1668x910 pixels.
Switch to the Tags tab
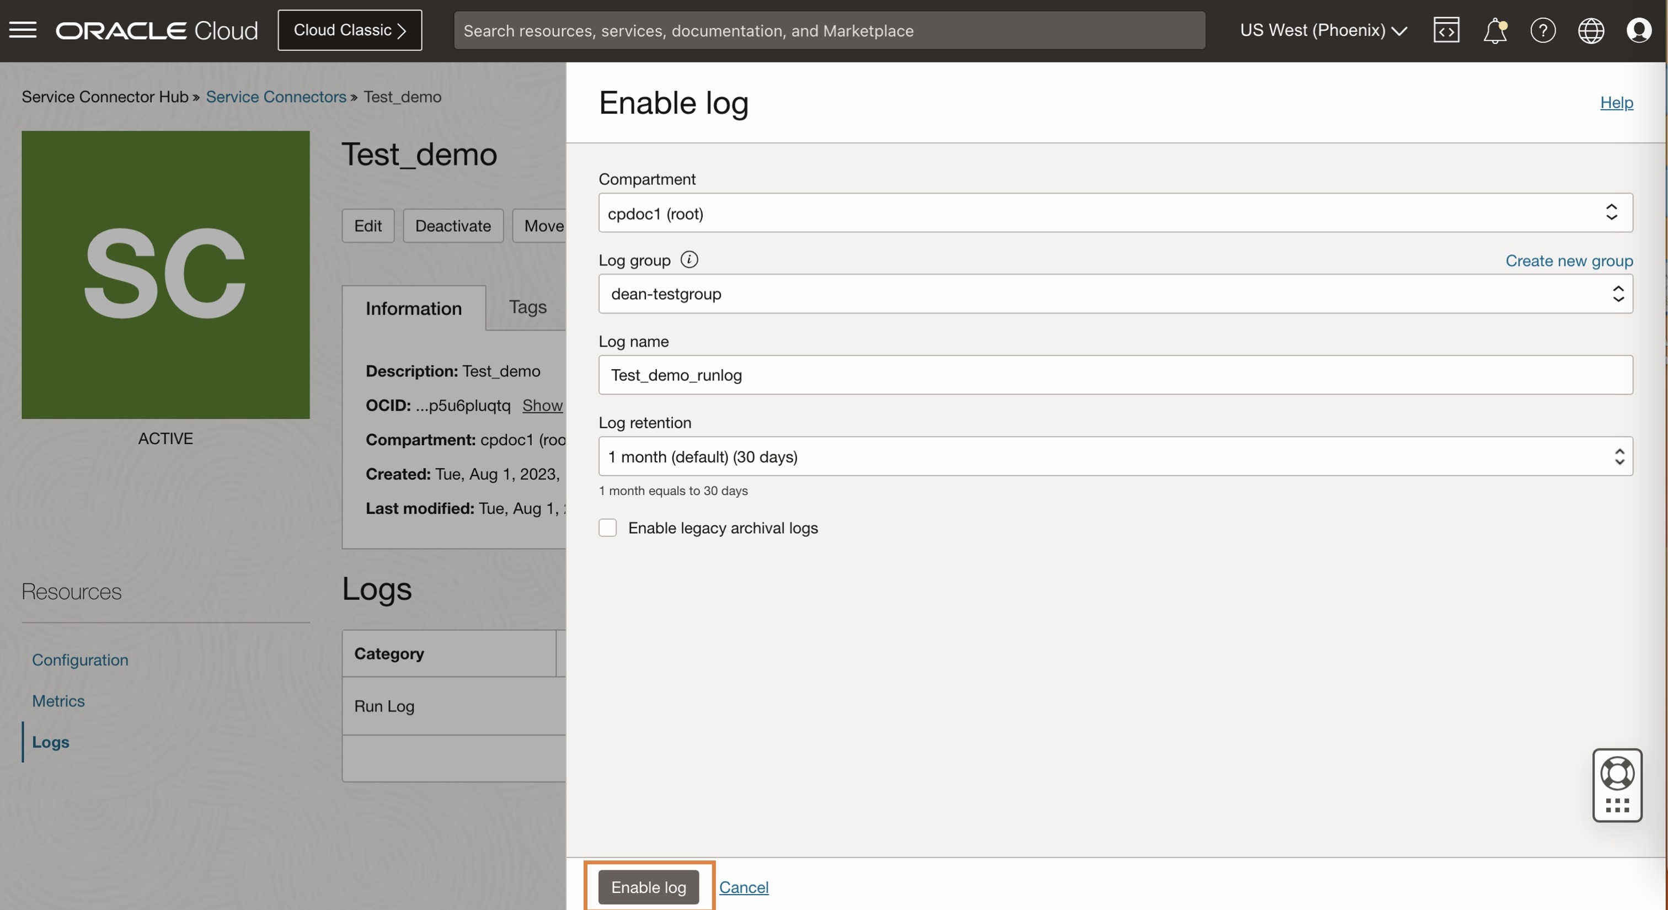(x=526, y=307)
